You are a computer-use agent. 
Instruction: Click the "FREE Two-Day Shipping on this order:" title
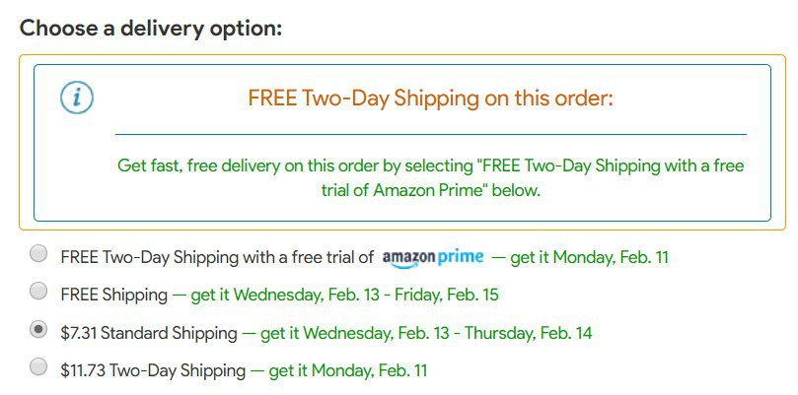tap(430, 99)
